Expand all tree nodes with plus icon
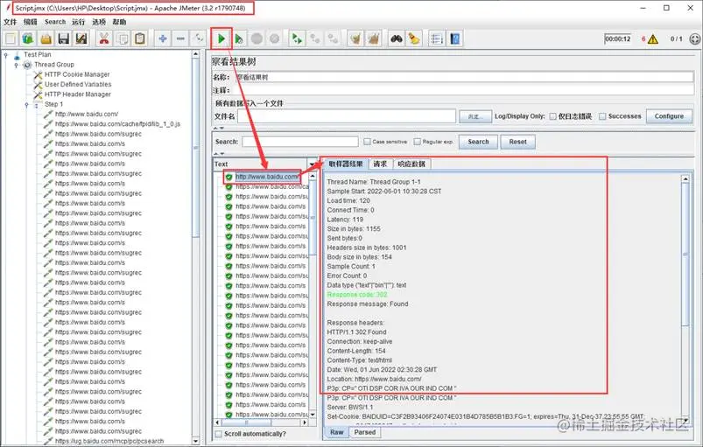Image resolution: width=703 pixels, height=447 pixels. [x=163, y=39]
